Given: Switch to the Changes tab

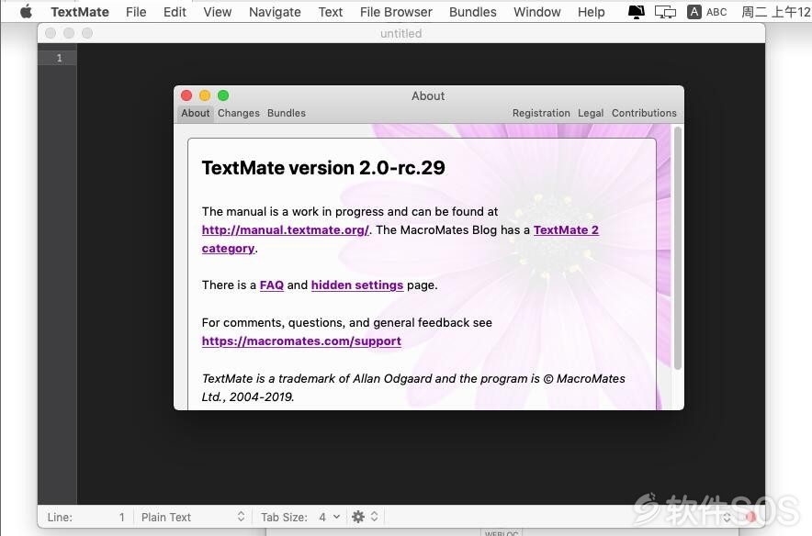Looking at the screenshot, I should coord(239,113).
